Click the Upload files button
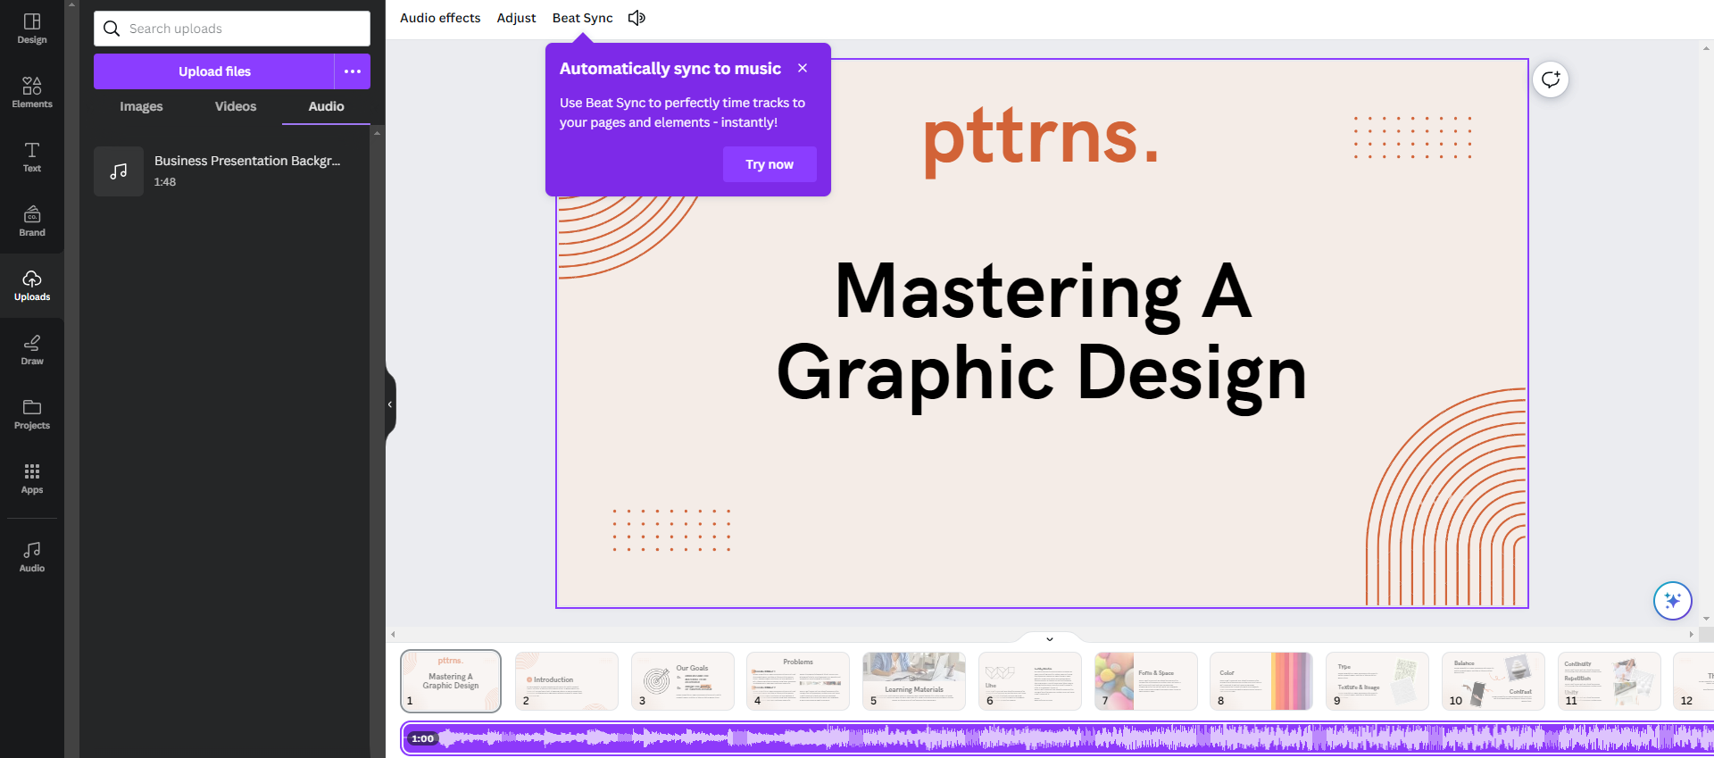Image resolution: width=1714 pixels, height=758 pixels. [x=214, y=71]
